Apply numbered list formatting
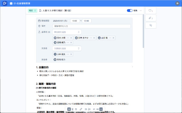Screen dimensions: 182x113 (89, 109)
